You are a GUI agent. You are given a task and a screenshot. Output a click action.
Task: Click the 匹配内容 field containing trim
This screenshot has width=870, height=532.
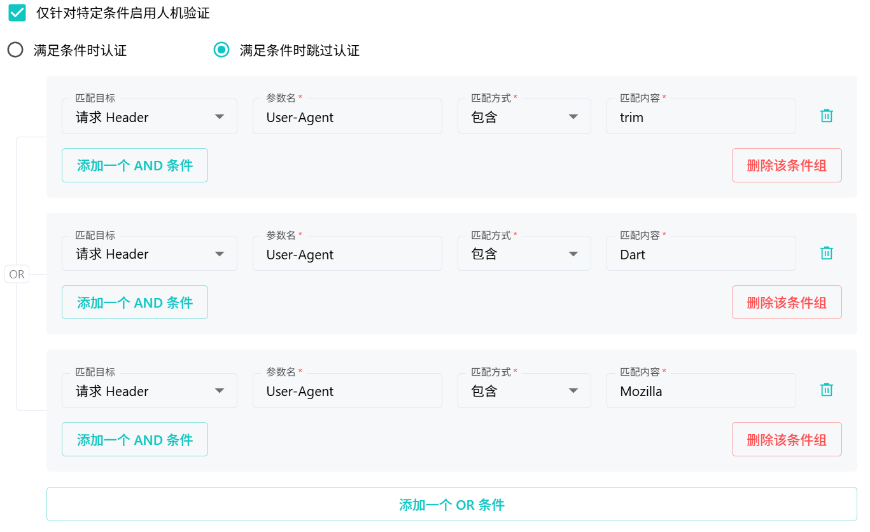(x=700, y=117)
